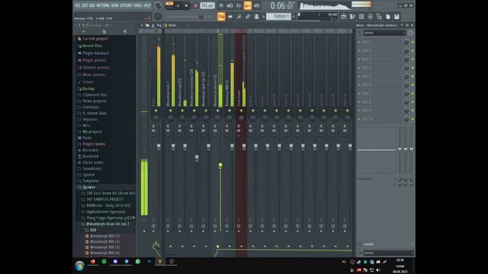Toggle Slot 1 effect enable LED
The height and width of the screenshot is (274, 488).
tap(413, 42)
